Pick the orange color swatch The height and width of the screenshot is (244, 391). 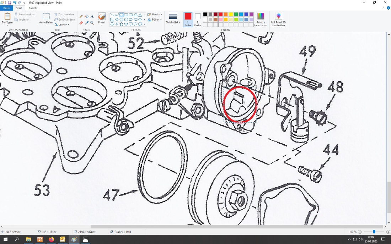pos(226,15)
